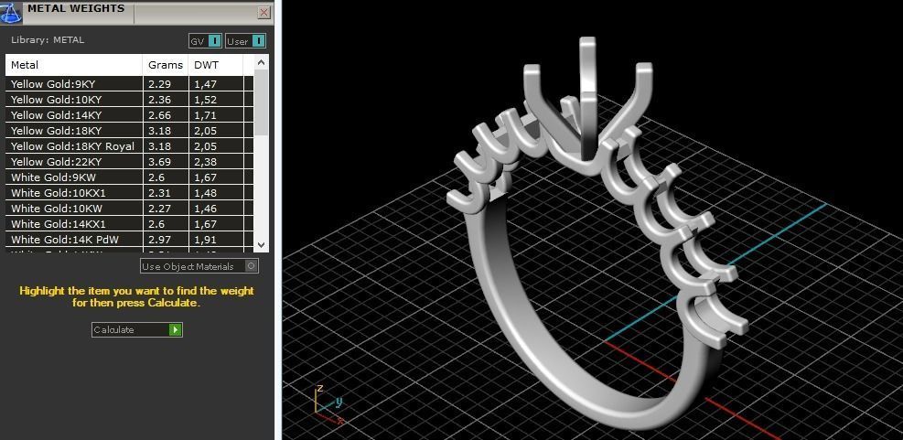Screen dimensions: 903x440
Task: Click the Library: METAL label
Action: click(48, 40)
